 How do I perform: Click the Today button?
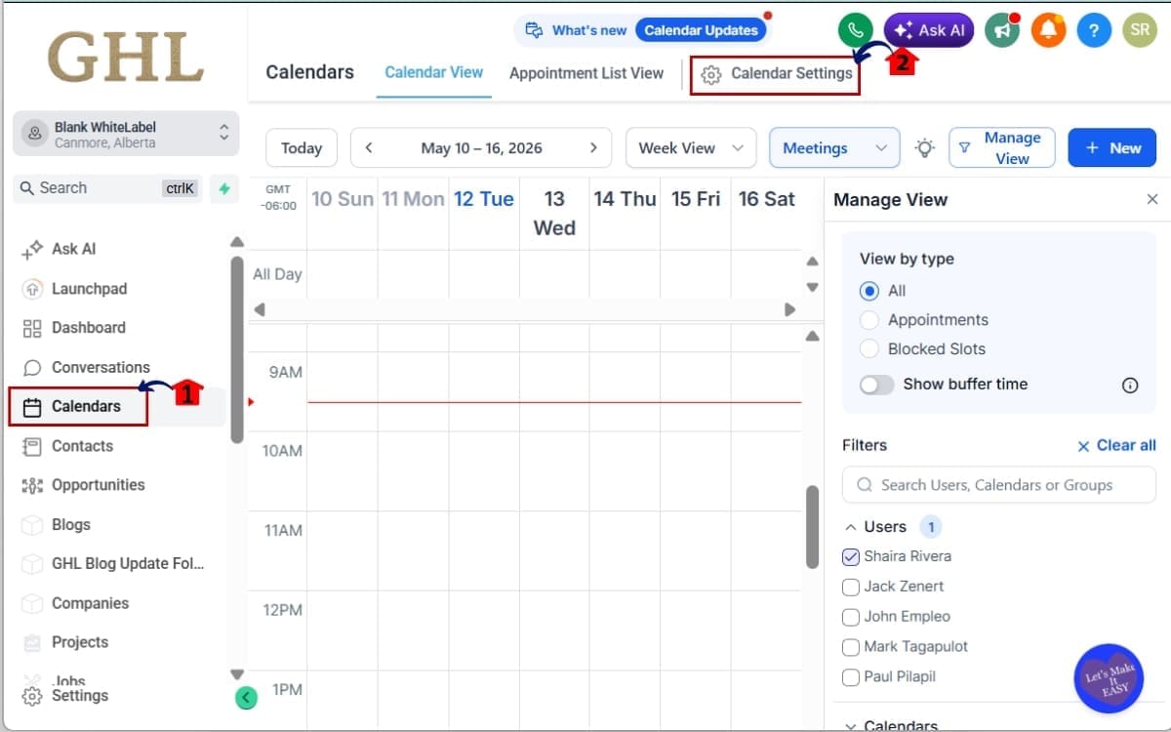point(302,148)
